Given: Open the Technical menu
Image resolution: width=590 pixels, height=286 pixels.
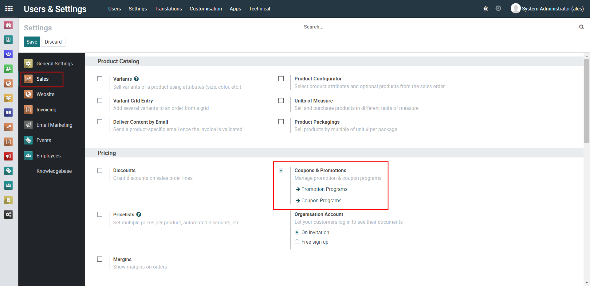Looking at the screenshot, I should click(259, 9).
